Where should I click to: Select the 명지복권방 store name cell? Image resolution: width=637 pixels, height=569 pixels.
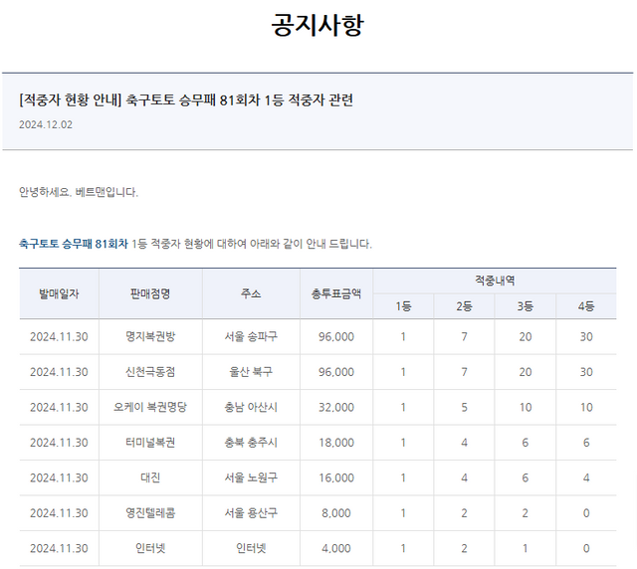(150, 337)
